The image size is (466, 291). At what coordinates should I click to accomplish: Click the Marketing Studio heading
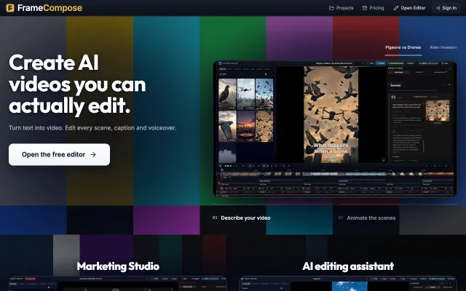[118, 266]
